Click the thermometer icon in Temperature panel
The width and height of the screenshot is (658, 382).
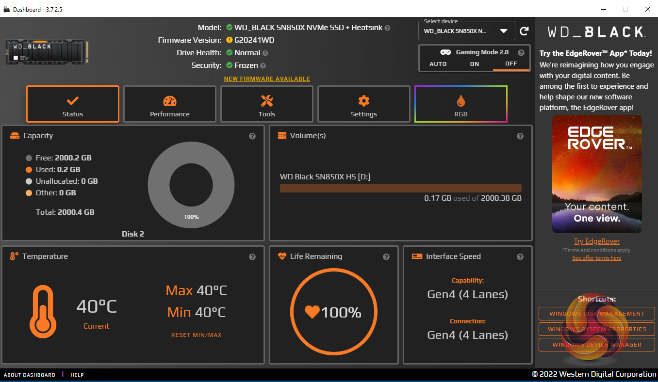(43, 311)
